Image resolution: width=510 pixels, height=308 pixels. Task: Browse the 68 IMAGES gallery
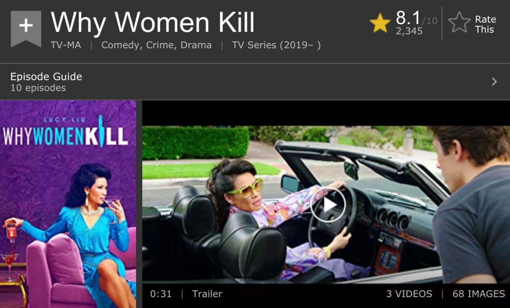tap(478, 294)
